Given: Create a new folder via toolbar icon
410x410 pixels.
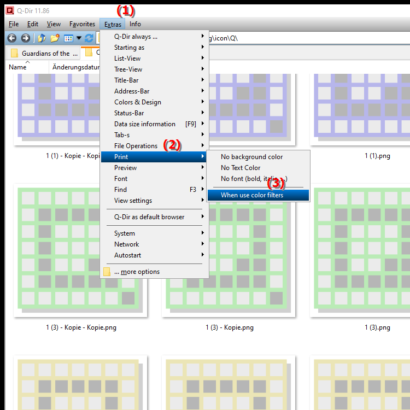Looking at the screenshot, I should pyautogui.click(x=55, y=38).
